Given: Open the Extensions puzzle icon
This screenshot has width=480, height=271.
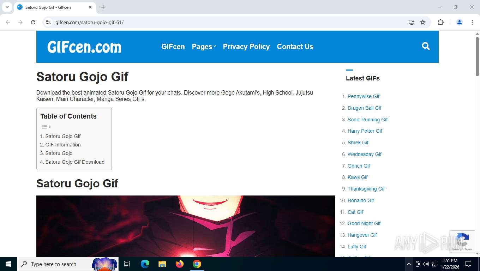Looking at the screenshot, I should [440, 22].
